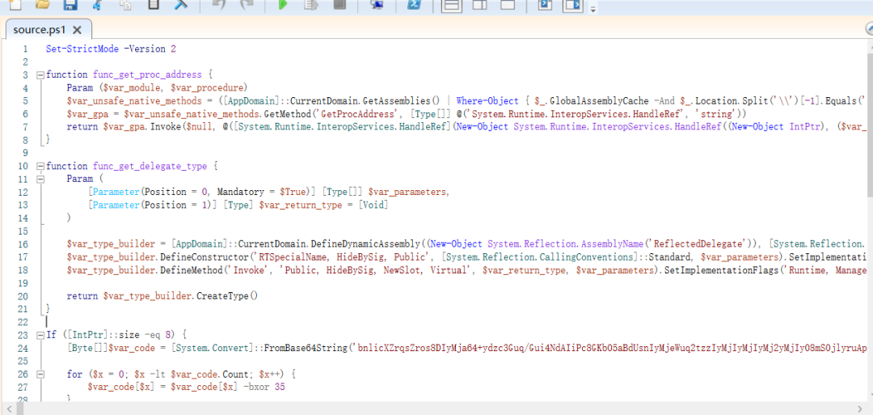Clear the console pane icon
This screenshot has height=415, width=873.
tap(182, 5)
